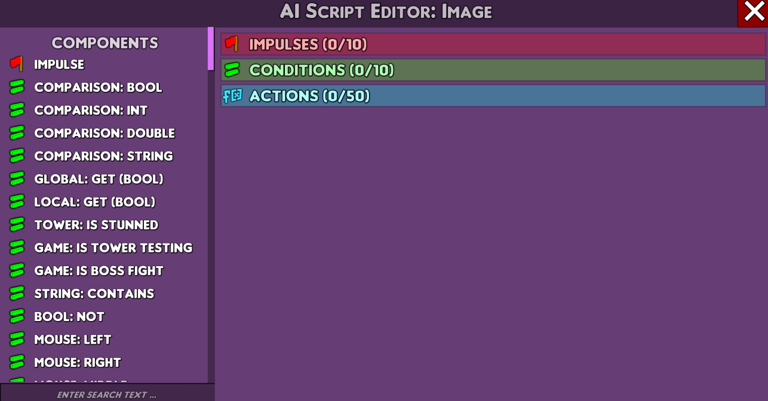The height and width of the screenshot is (401, 768).
Task: Expand the Impulses (0/10) section
Action: pos(493,44)
